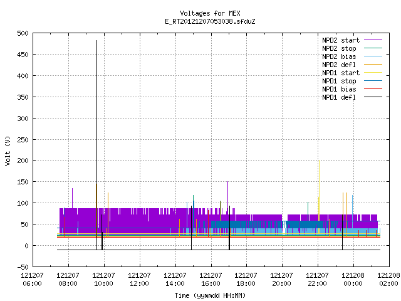Click the NPD1 stop blue legend line
The image size is (401, 301).
point(373,81)
